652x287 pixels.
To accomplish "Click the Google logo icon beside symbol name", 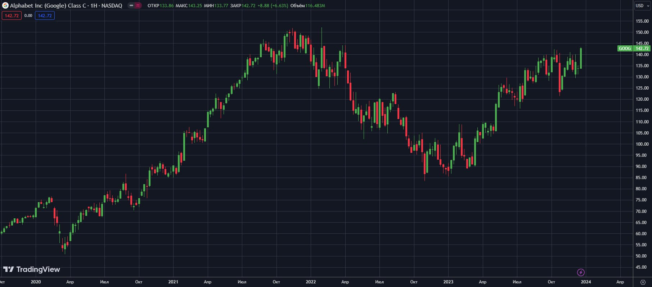I will tap(5, 5).
